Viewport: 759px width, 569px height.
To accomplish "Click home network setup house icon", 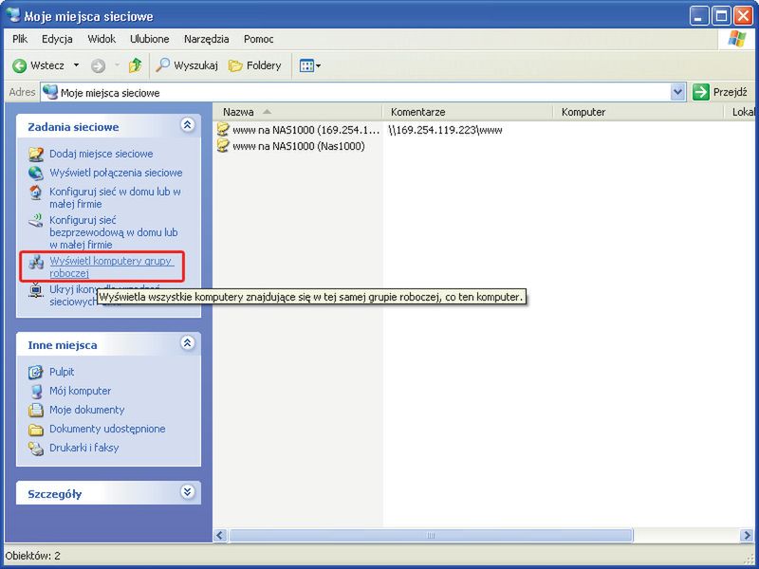I will (x=35, y=193).
